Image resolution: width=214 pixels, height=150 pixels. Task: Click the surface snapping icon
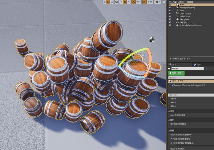tap(121, 2)
